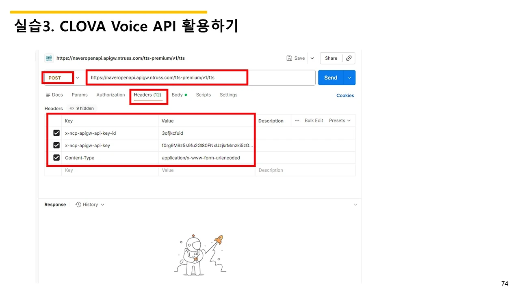Click Bulk Edit for headers

point(314,120)
